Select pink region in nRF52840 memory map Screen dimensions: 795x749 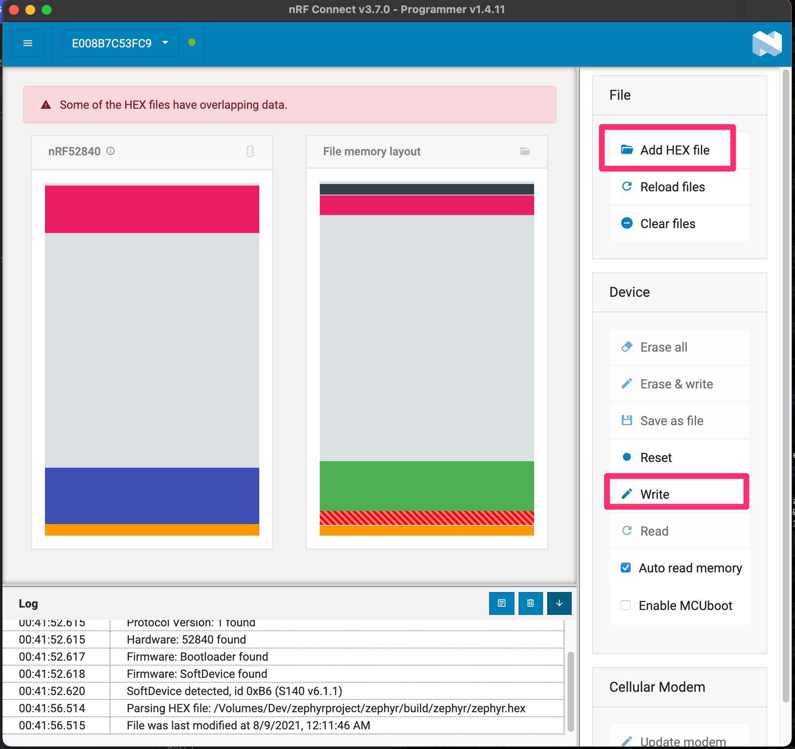pos(152,209)
